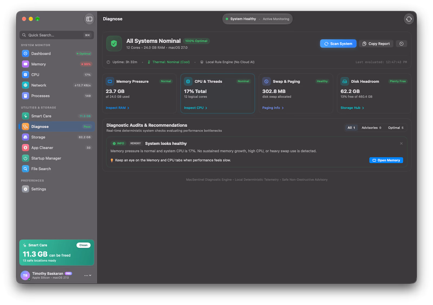Follow the Inspect CPU link
Image resolution: width=433 pixels, height=305 pixels.
(195, 108)
